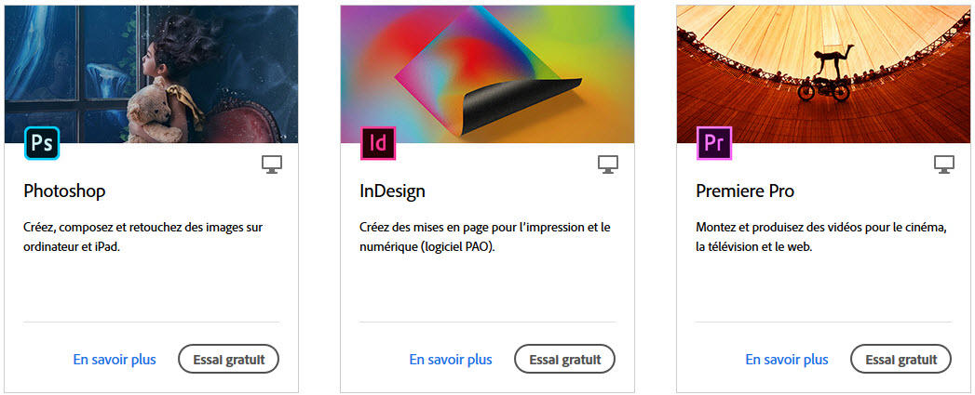Viewport: 975px width, 395px height.
Task: Click the Premiere Pro description about vidéos
Action: click(820, 237)
